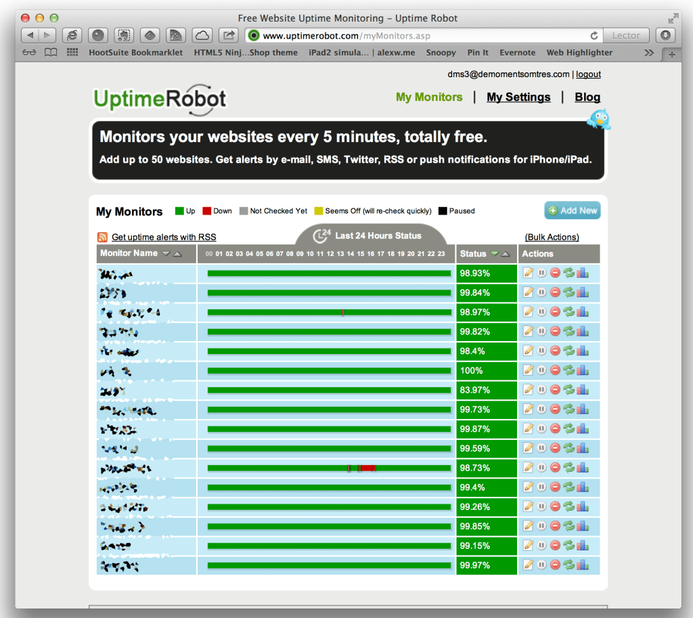Image resolution: width=693 pixels, height=618 pixels.
Task: Click the red downtime segment in the 98.73% bar
Action: [367, 468]
